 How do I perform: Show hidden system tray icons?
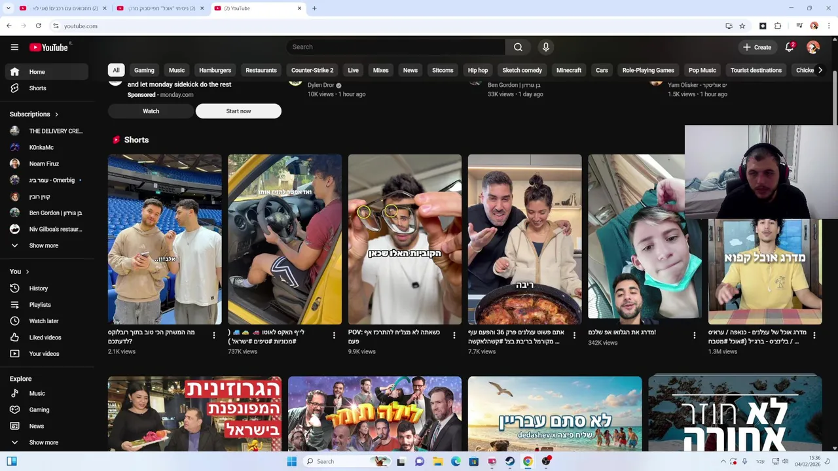[723, 461]
